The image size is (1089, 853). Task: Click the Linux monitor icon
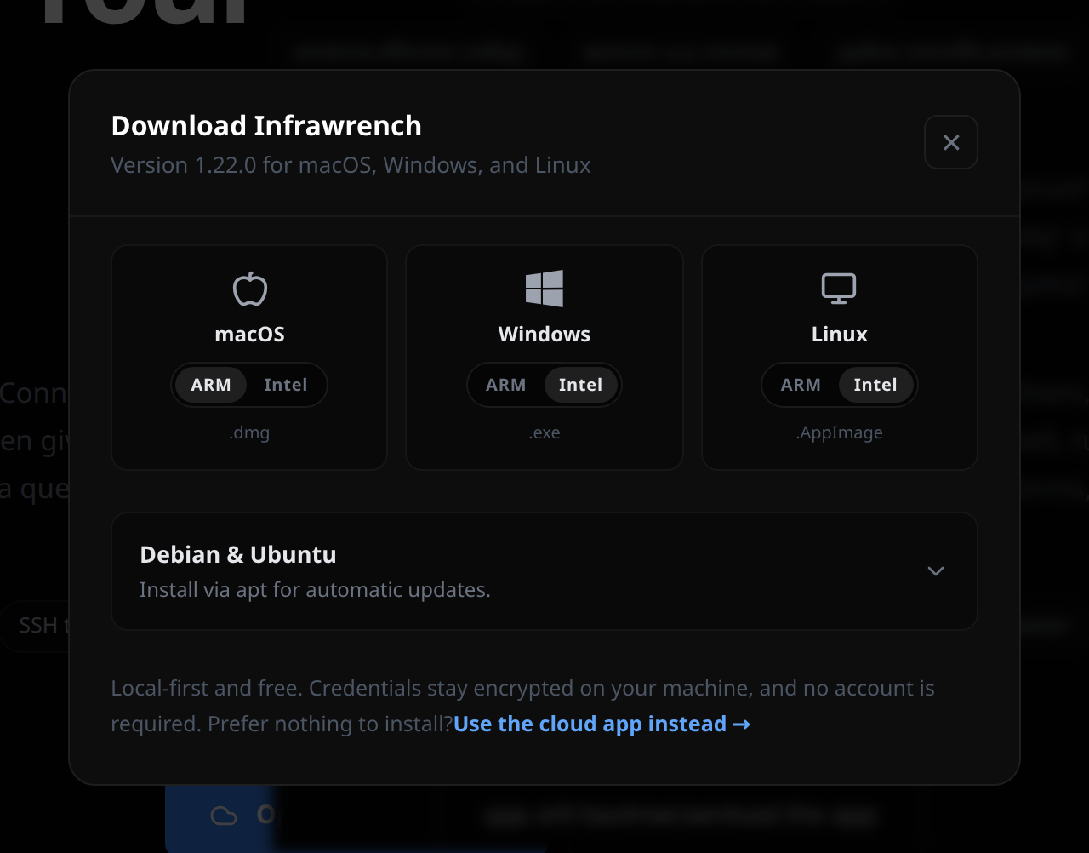click(x=839, y=289)
